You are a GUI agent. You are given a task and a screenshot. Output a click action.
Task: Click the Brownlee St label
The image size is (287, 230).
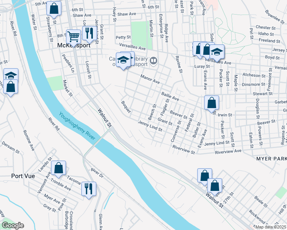click(275, 17)
